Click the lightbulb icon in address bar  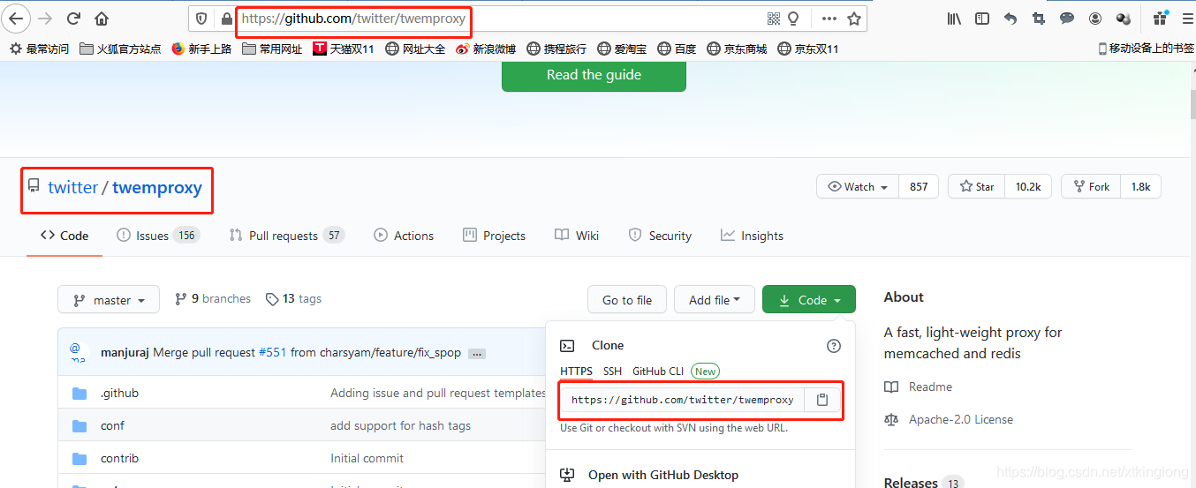click(x=793, y=19)
